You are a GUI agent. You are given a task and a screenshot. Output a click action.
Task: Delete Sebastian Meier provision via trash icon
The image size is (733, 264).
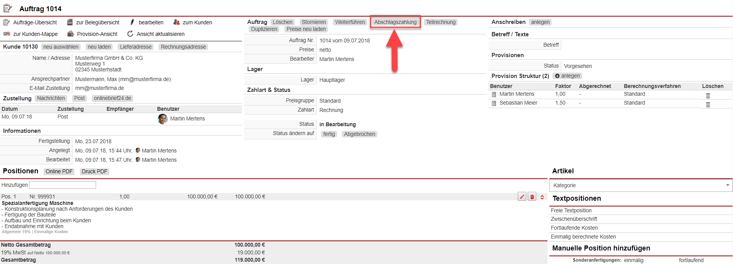(708, 105)
